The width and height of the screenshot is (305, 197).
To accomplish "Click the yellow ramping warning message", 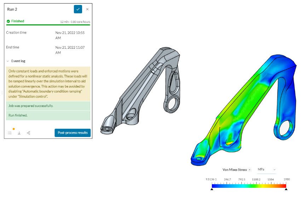I will (x=48, y=84).
